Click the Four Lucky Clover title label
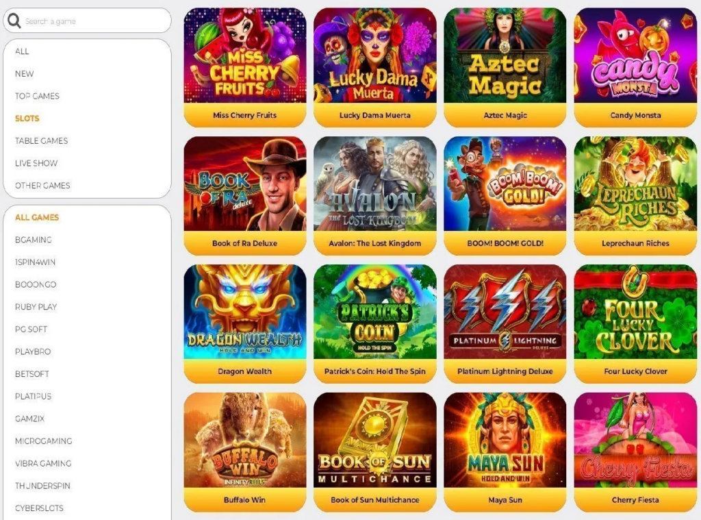This screenshot has height=520, width=701. [635, 371]
